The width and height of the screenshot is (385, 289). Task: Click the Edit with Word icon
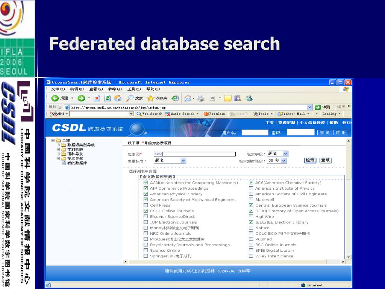tap(213, 98)
